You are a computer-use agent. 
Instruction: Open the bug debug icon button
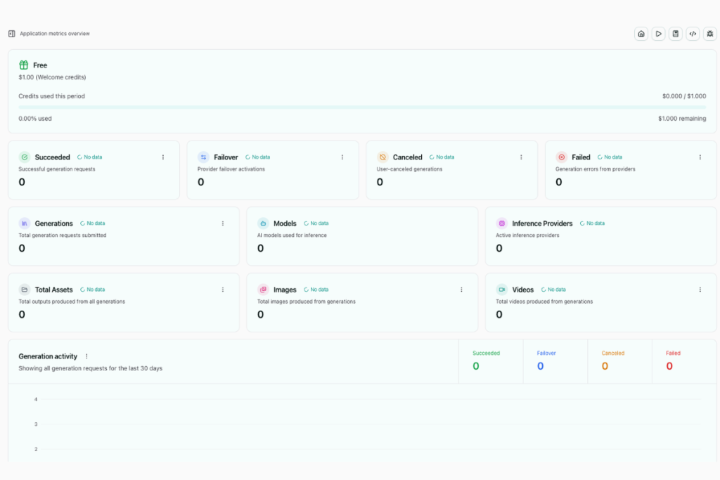pos(710,34)
